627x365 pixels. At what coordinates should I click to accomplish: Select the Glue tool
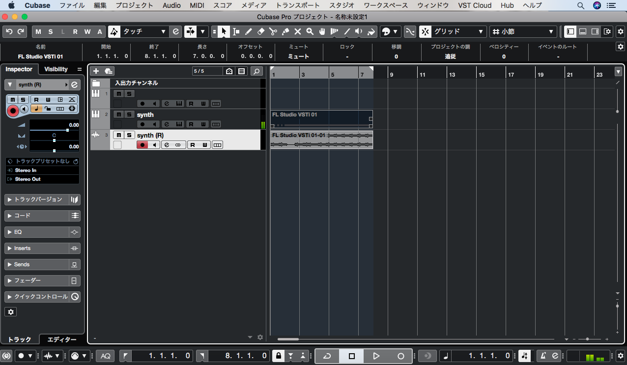pyautogui.click(x=285, y=31)
